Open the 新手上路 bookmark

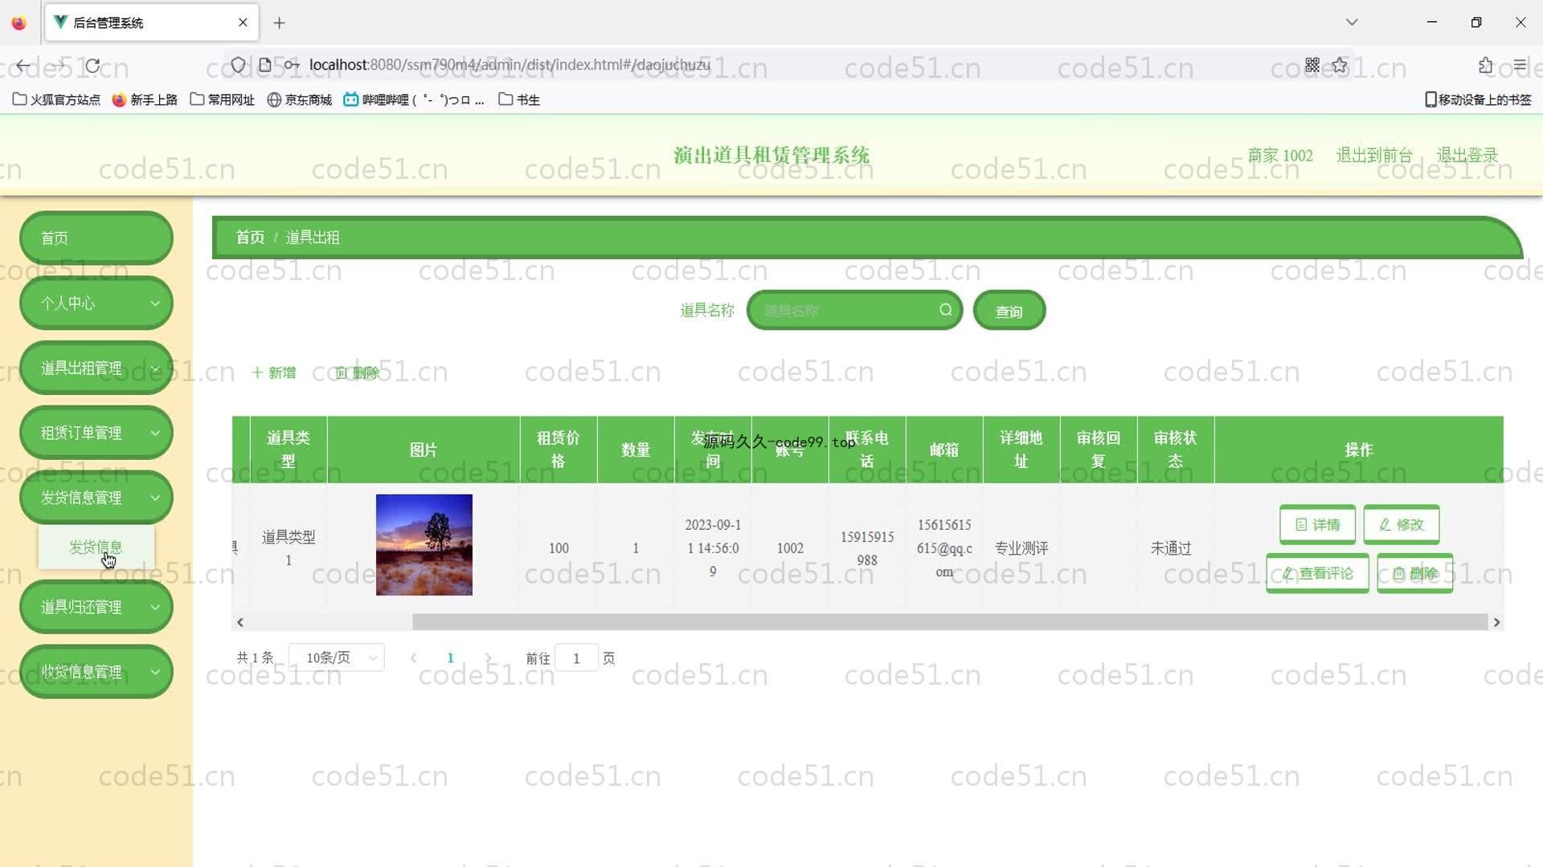(x=145, y=100)
